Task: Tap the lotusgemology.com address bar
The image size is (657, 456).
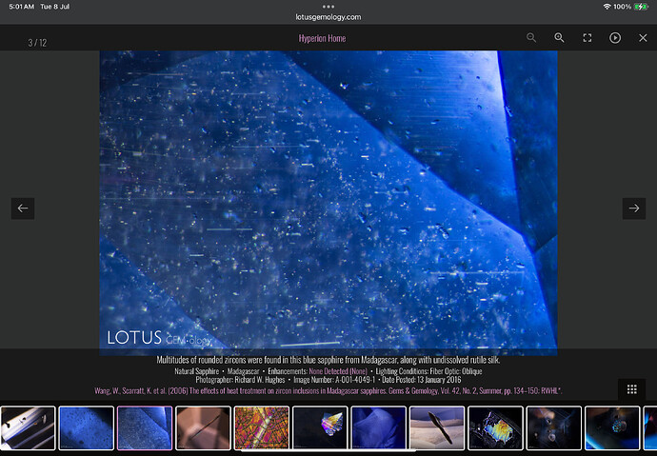Action: tap(328, 17)
